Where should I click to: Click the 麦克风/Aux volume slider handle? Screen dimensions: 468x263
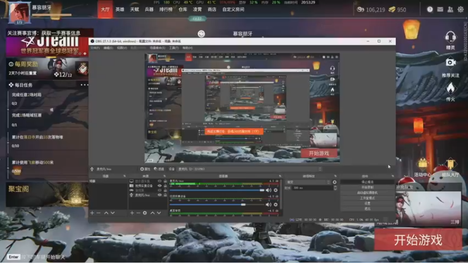coord(261,191)
